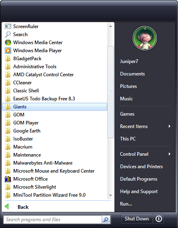This screenshot has width=178, height=228.
Task: Expand Microsoft Mouse and Keyboard Center folder
Action: [x=55, y=171]
